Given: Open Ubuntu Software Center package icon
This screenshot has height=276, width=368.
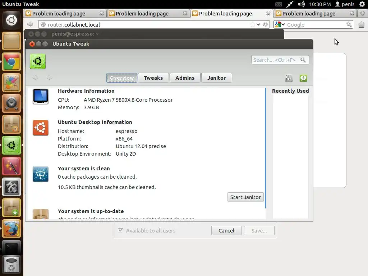Looking at the screenshot, I should coord(11,125).
